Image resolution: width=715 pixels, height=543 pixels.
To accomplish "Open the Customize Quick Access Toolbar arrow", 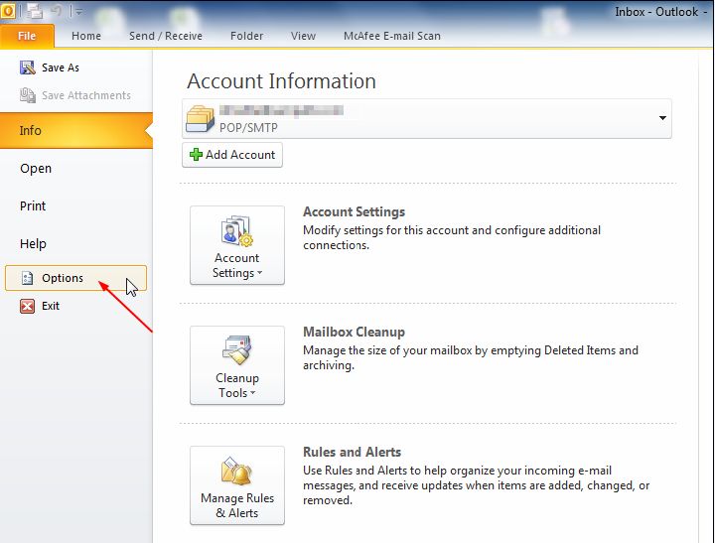I will (78, 12).
